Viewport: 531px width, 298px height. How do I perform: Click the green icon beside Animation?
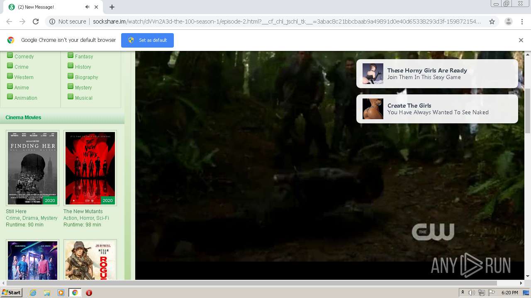coord(10,97)
